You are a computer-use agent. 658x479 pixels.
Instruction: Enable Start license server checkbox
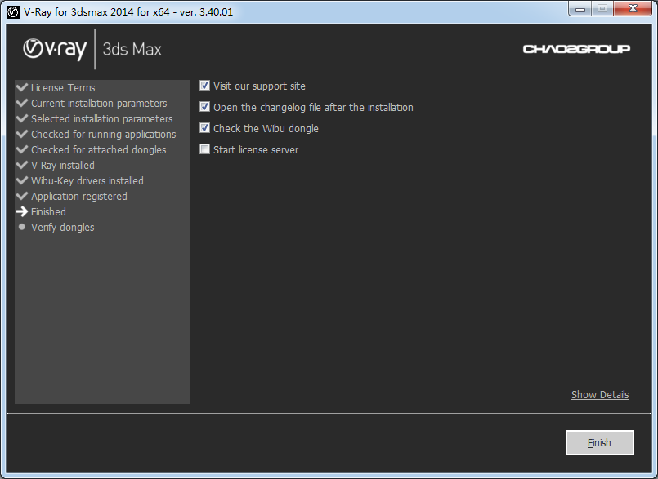[204, 149]
